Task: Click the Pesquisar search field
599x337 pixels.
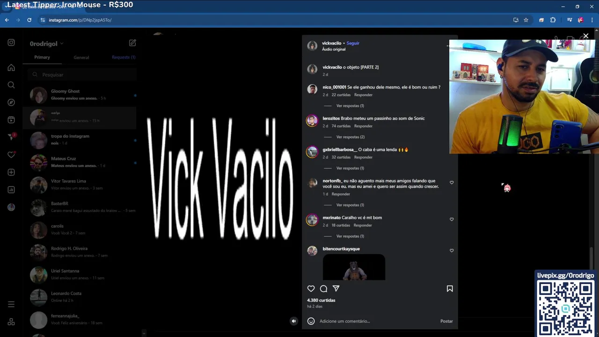Action: click(x=82, y=74)
